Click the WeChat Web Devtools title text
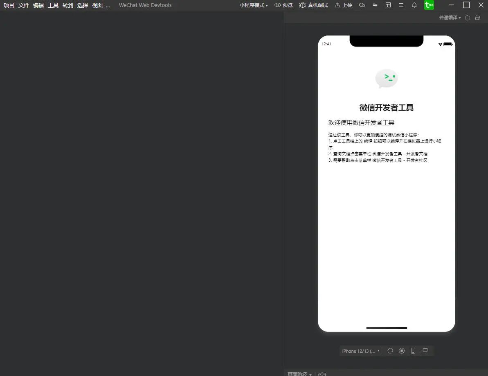Screen dimensions: 488x376 [x=145, y=5]
